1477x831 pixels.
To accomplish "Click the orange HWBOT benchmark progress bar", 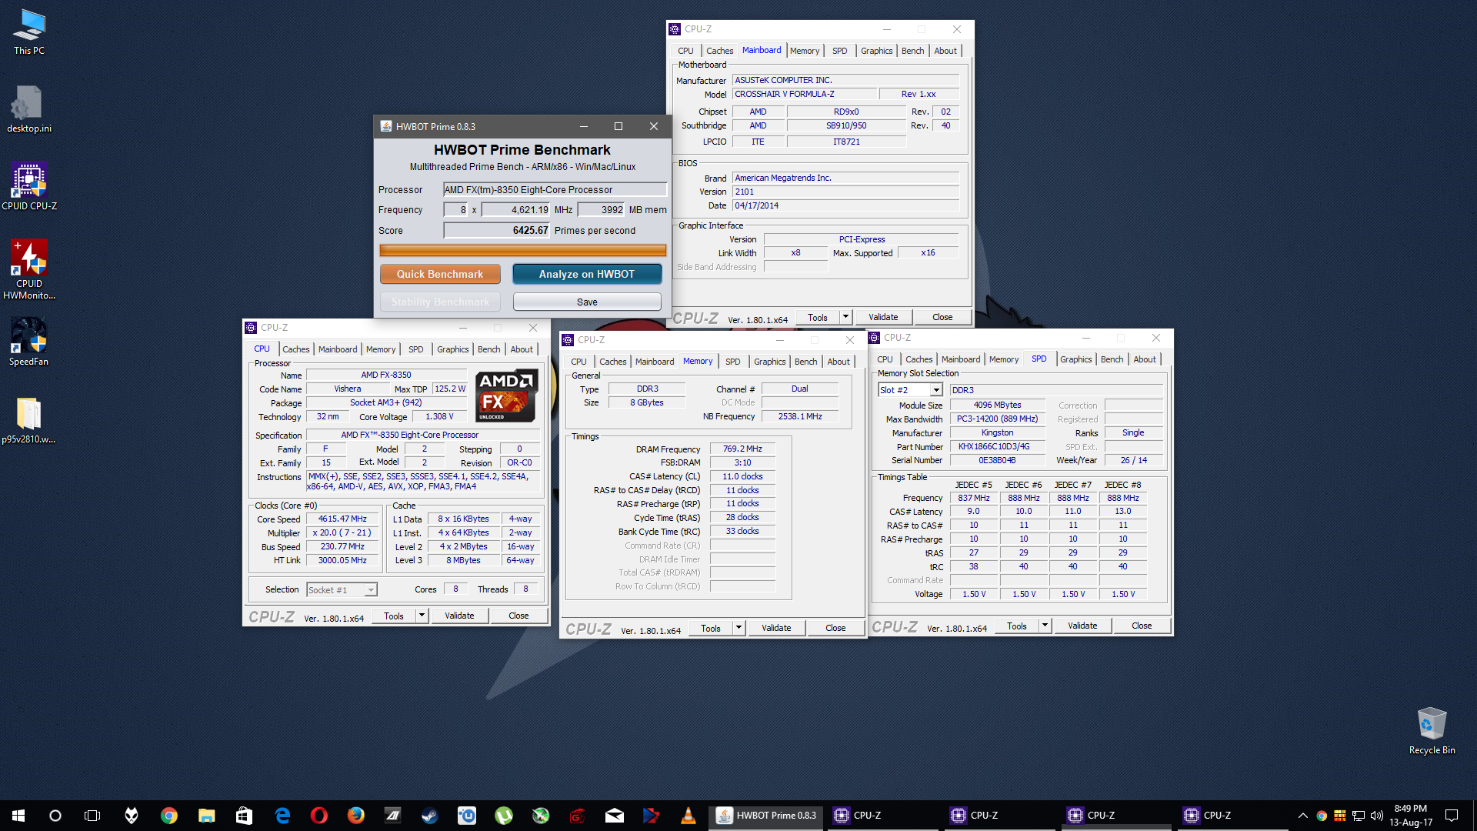I will 522,250.
